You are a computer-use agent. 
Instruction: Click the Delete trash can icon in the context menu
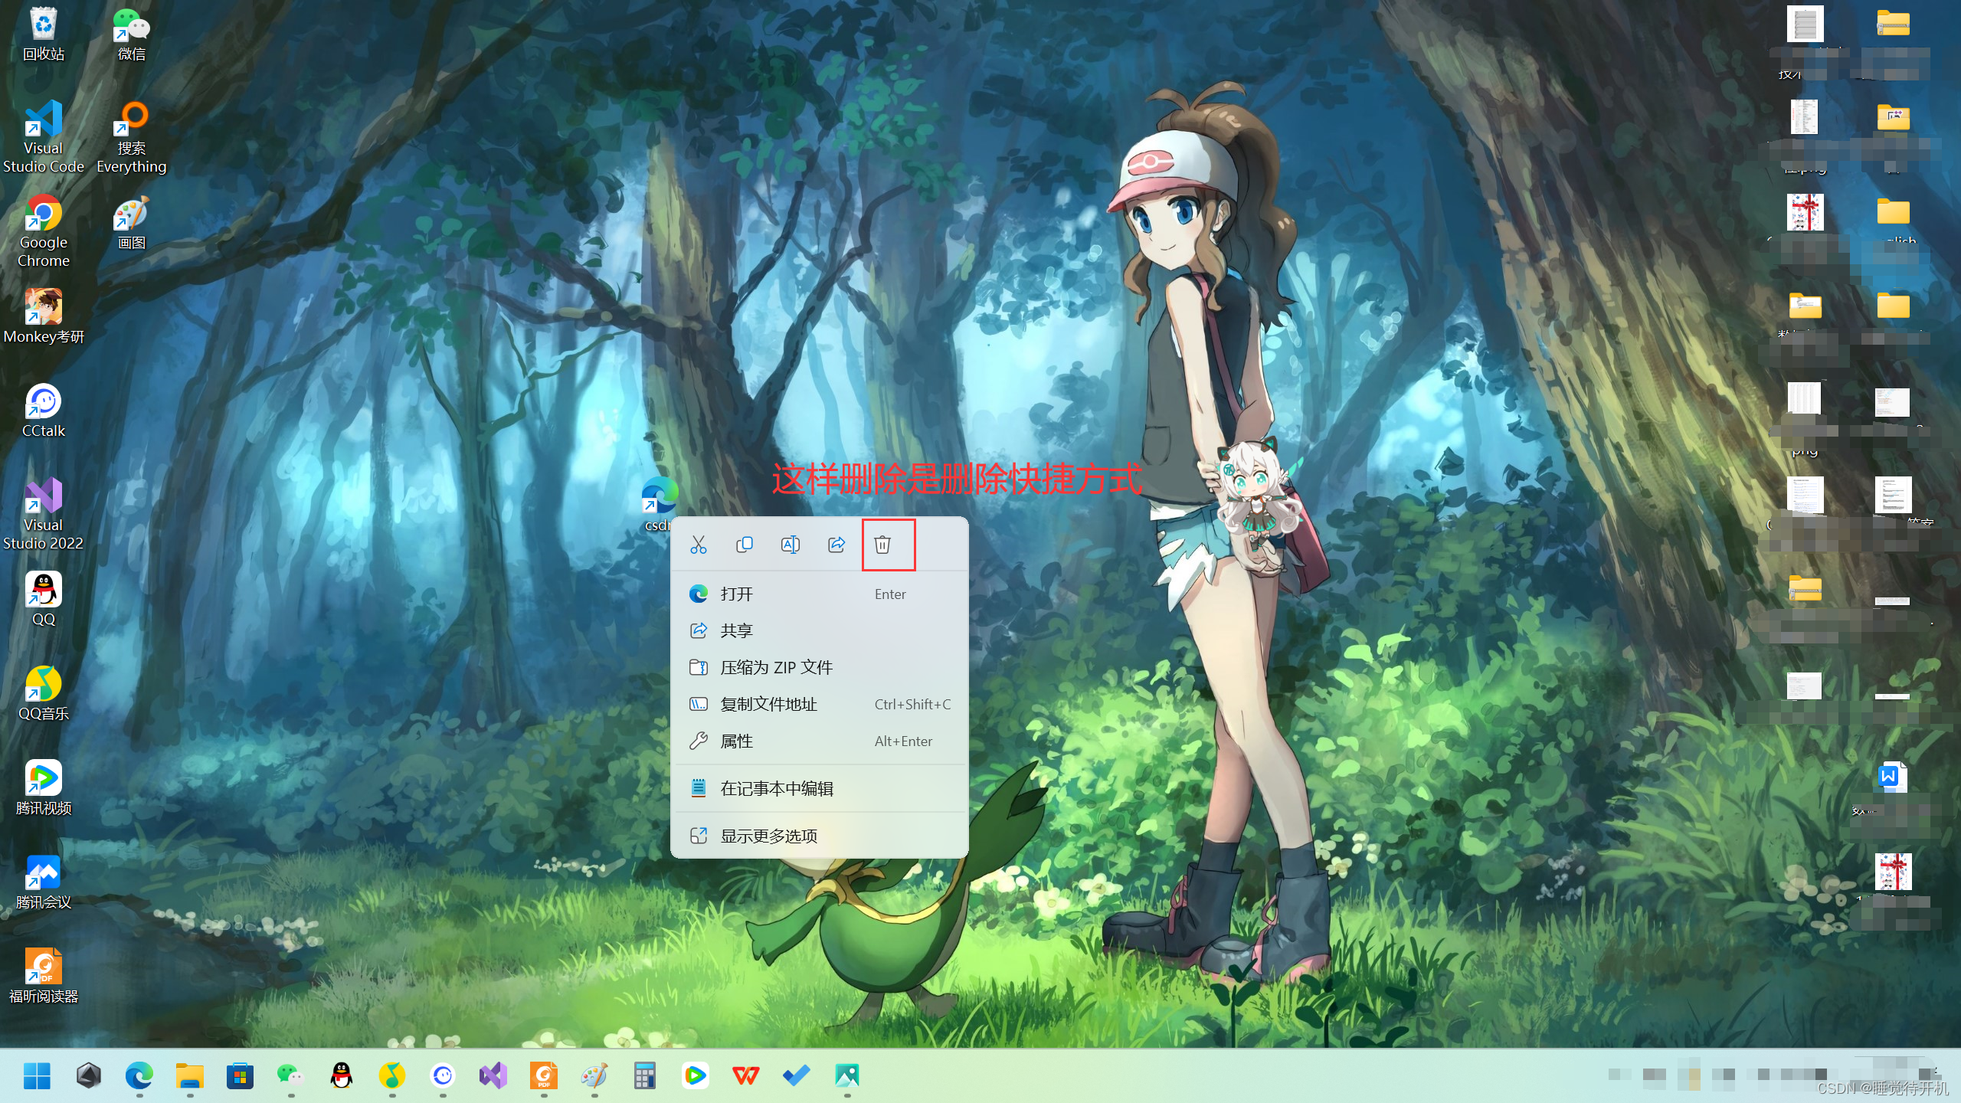(882, 545)
